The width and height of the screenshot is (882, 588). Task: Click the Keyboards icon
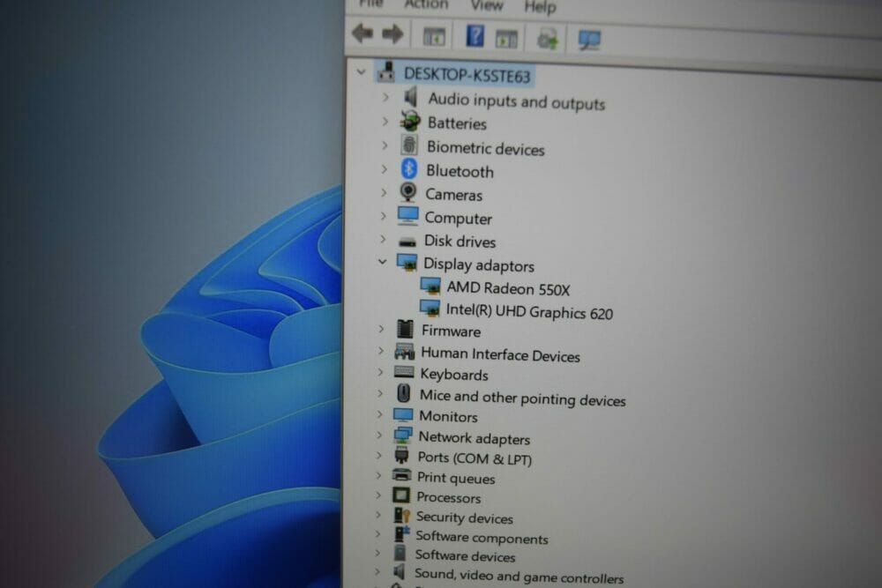[404, 372]
